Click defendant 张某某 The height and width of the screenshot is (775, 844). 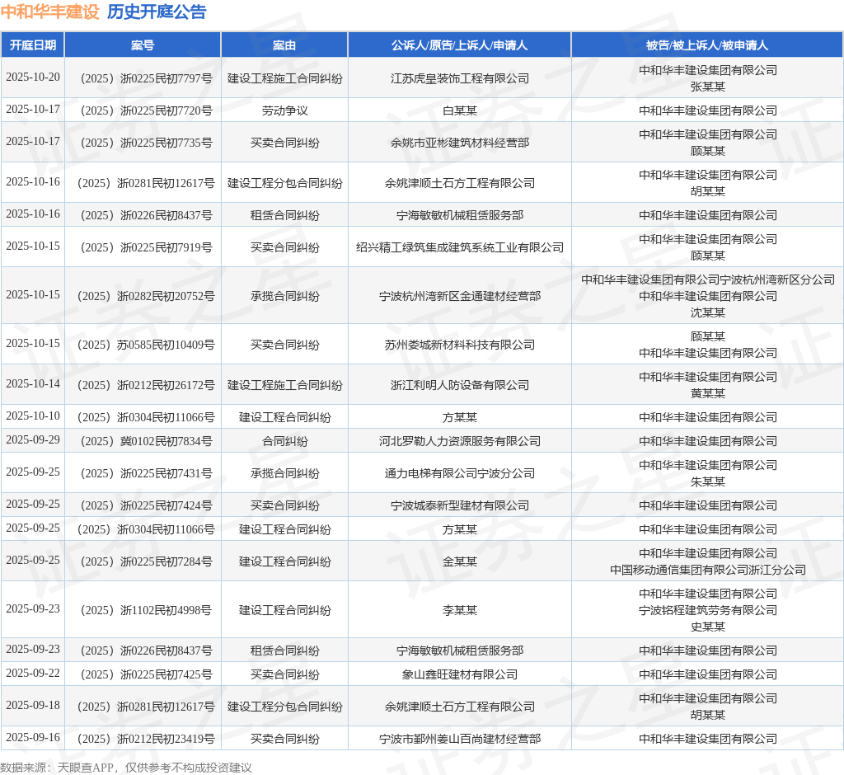point(708,87)
